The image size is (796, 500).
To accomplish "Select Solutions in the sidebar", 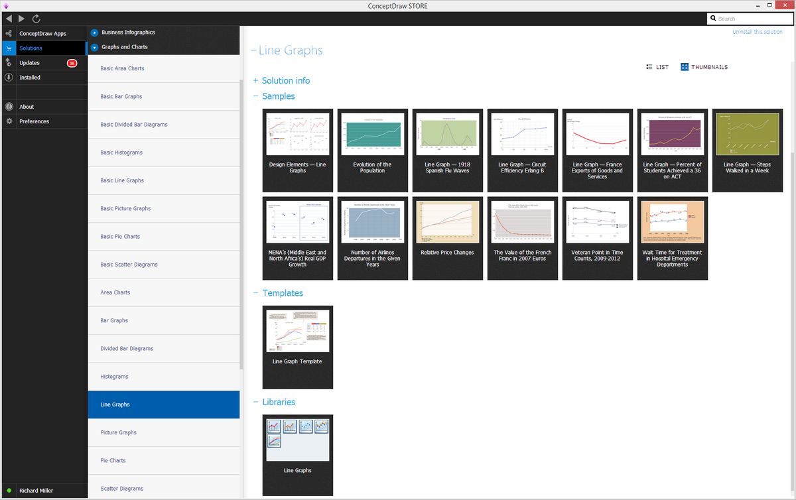I will click(x=43, y=48).
